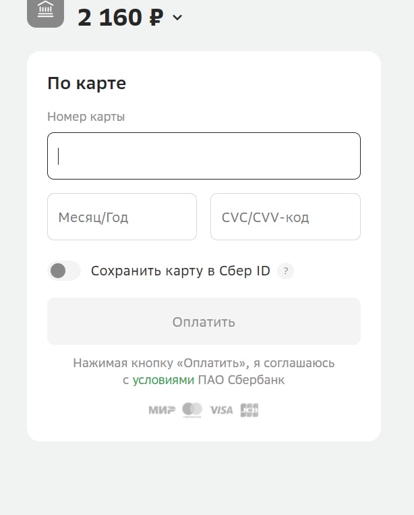This screenshot has height=515, width=414.
Task: Click the JCB logo
Action: [249, 410]
